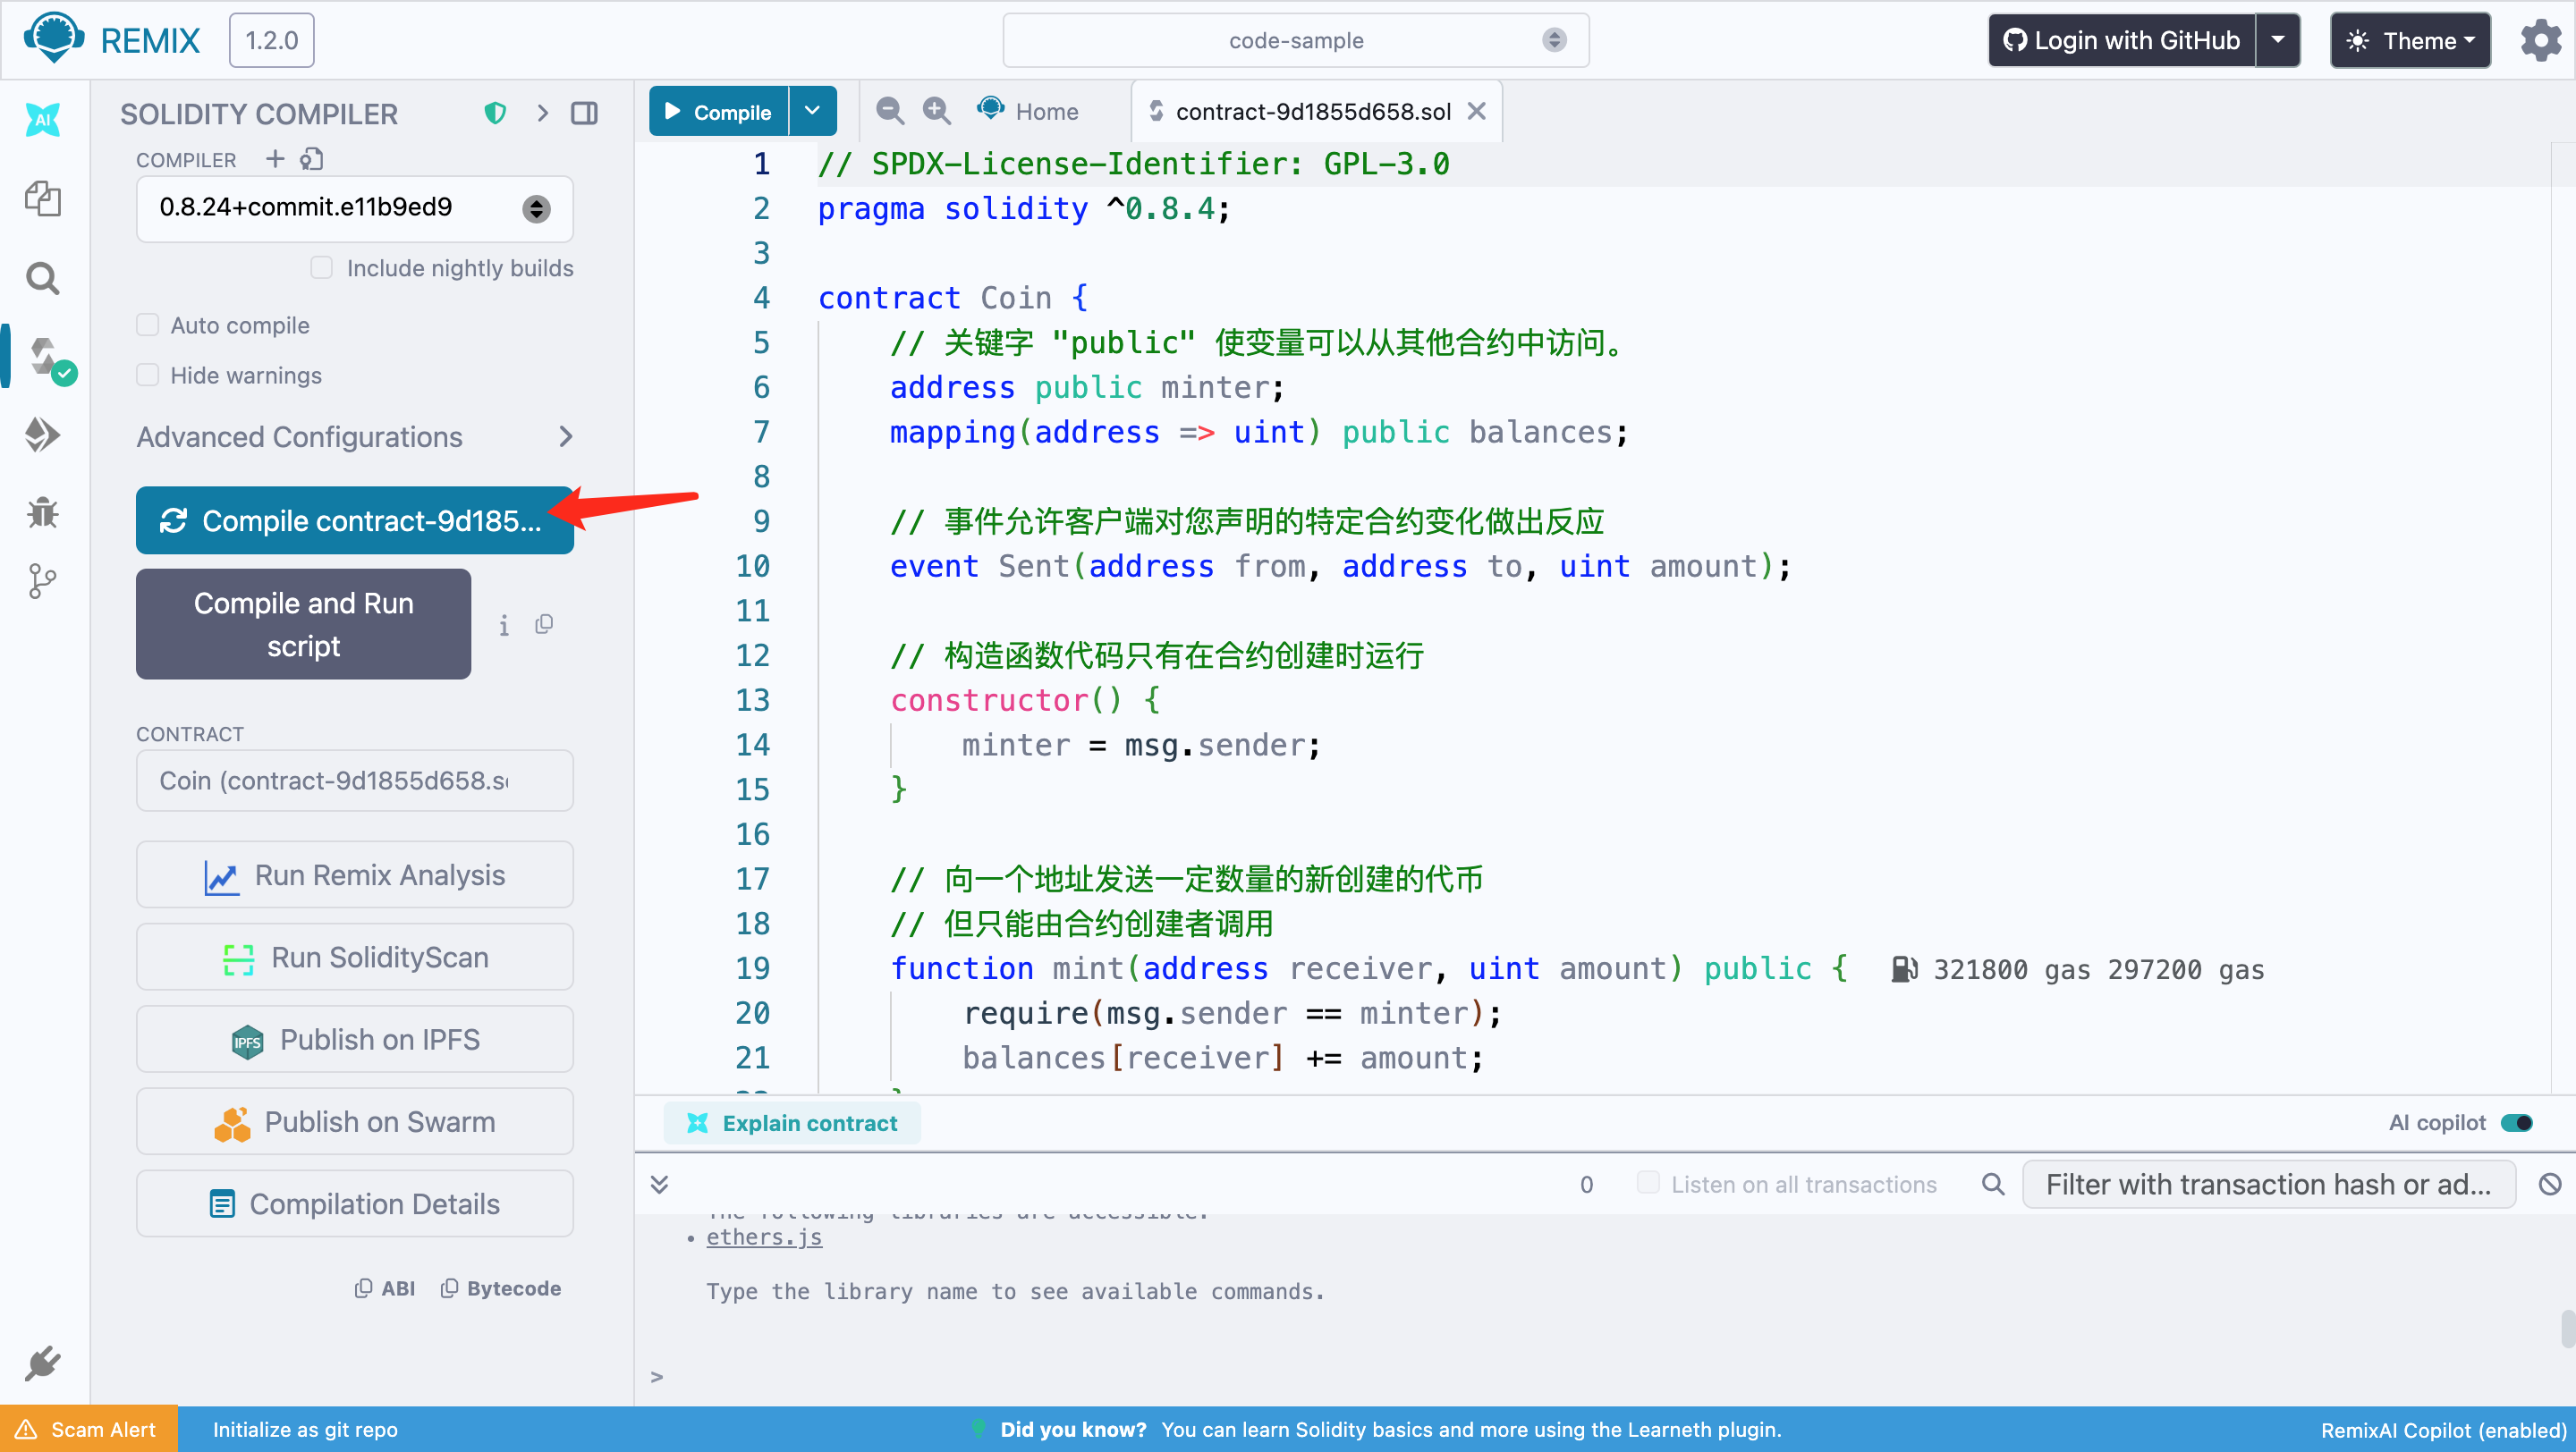Toggle the AI copilot switch
The image size is (2576, 1452).
[2516, 1122]
